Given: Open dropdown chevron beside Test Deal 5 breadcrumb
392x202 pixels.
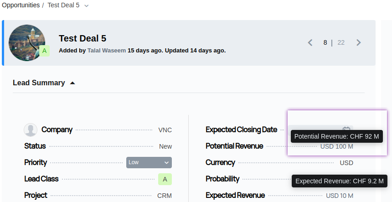Looking at the screenshot, I should (87, 5).
